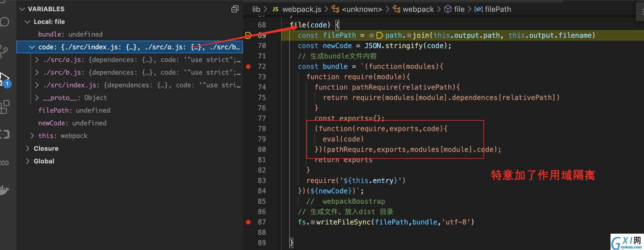
Task: Open Source Control view in activity bar
Action: (x=4, y=51)
